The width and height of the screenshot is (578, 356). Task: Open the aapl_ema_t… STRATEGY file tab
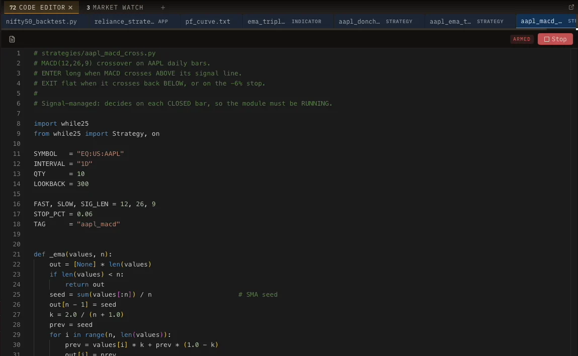[466, 22]
